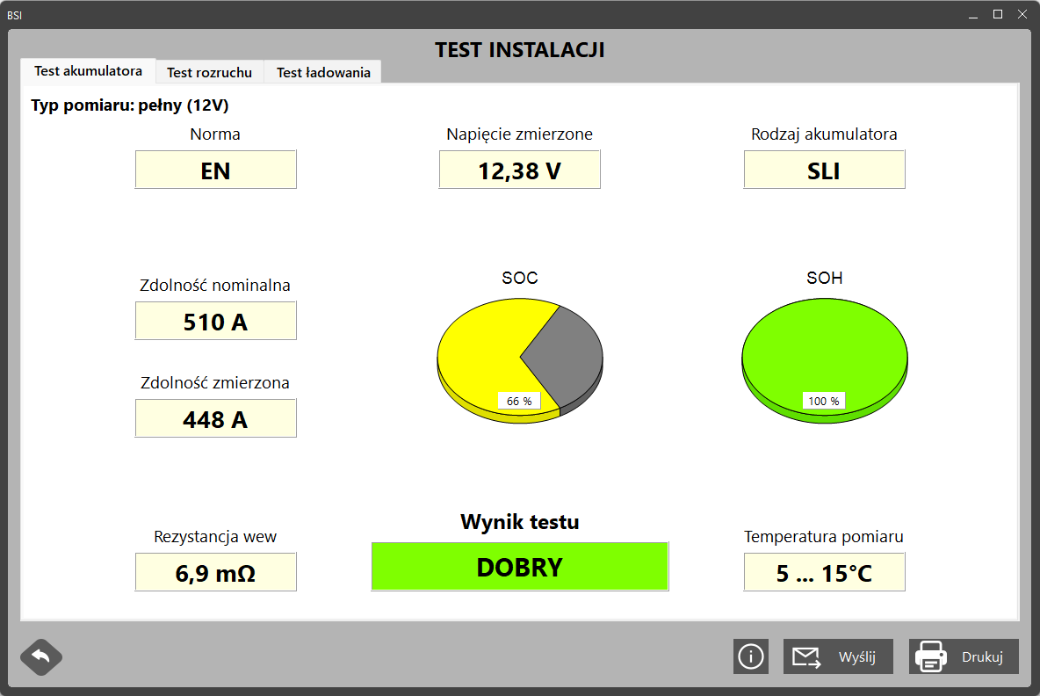Switch to the Test rozruchu tab
Screen dimensions: 1040x696
tap(209, 72)
